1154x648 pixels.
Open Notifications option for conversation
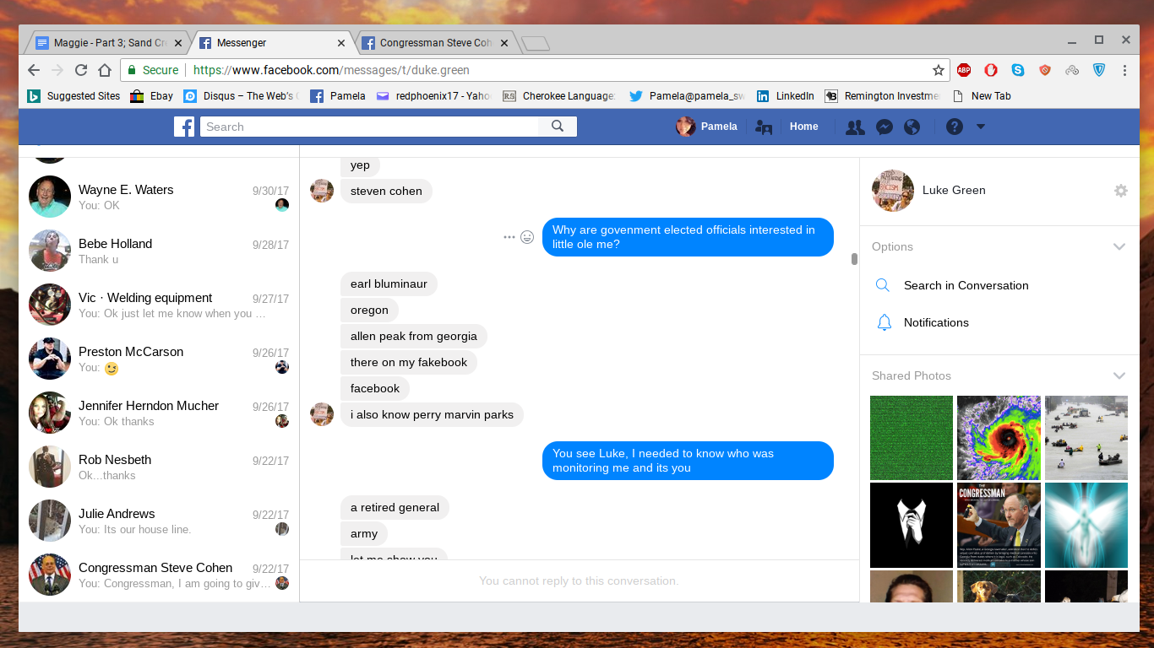[936, 322]
